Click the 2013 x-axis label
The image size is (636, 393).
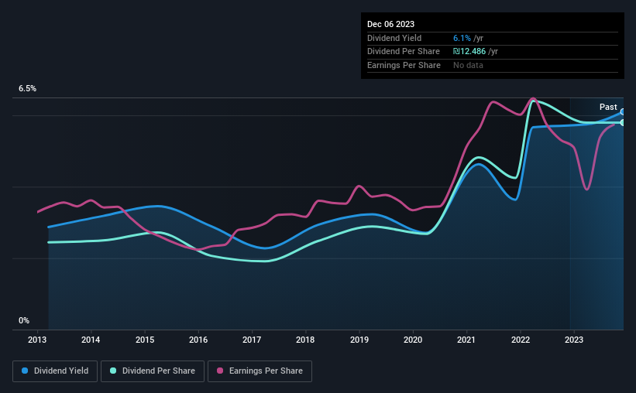tap(37, 340)
